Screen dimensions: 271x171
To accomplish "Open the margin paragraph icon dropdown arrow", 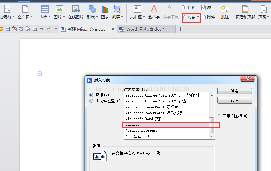I will 45,73.
